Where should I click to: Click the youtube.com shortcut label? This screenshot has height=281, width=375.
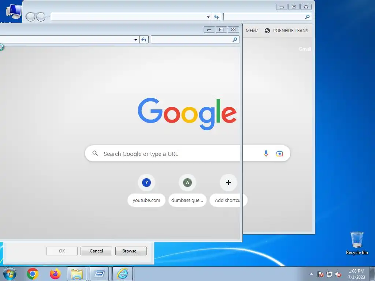[146, 200]
